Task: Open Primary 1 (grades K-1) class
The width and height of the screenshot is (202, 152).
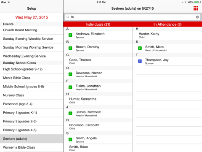Action: tap(32, 113)
